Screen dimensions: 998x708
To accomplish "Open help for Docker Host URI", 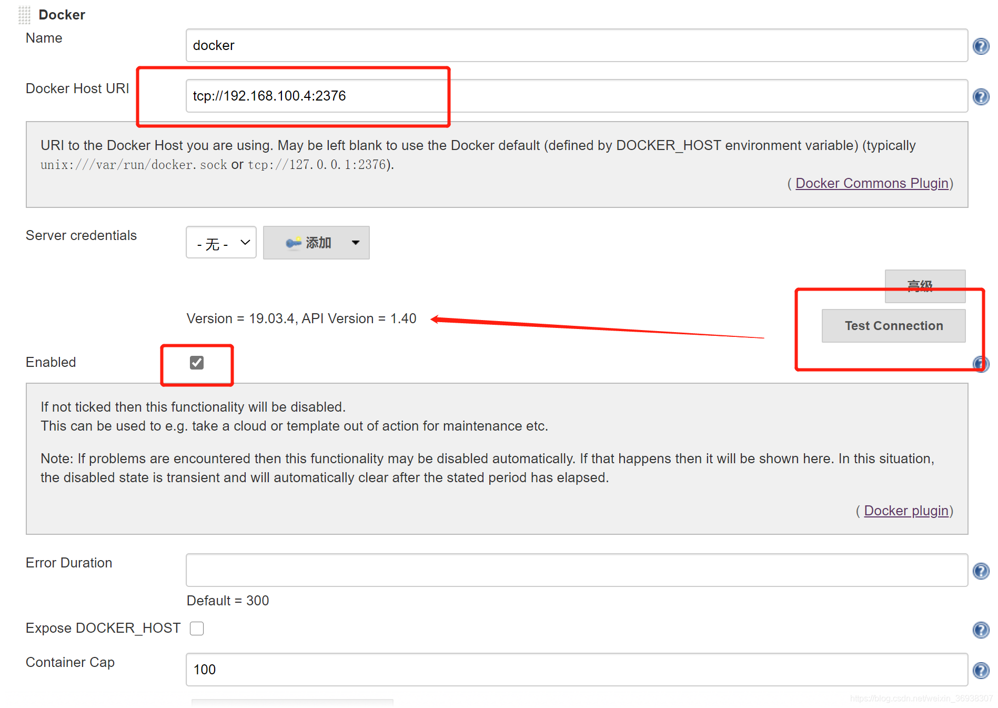I will (x=981, y=97).
